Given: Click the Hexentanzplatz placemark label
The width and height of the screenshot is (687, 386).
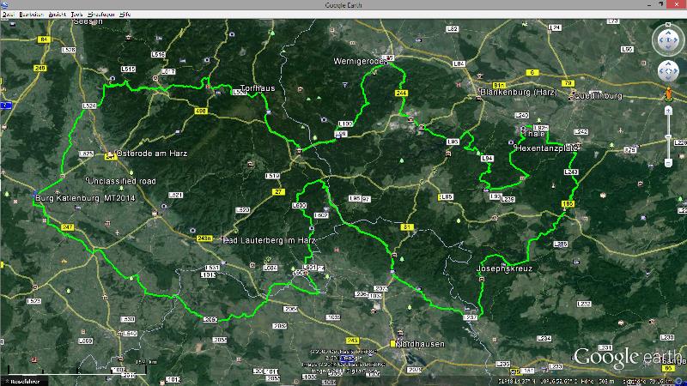Looking at the screenshot, I should 546,148.
